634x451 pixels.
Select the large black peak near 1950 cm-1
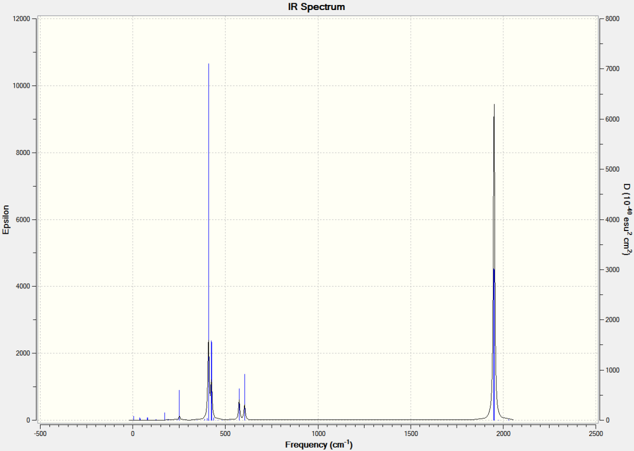494,262
